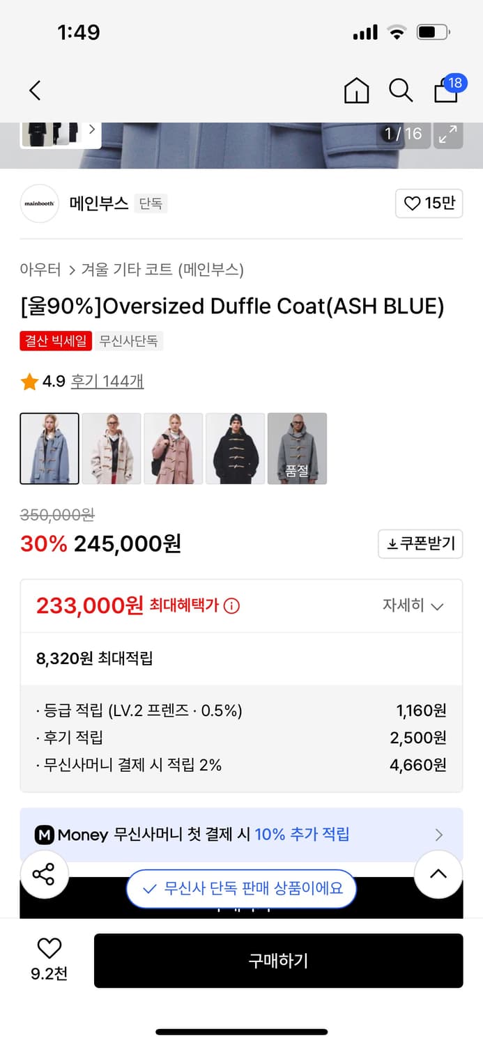Image resolution: width=483 pixels, height=1045 pixels.
Task: Open the Musinsa Money first-payment reward banner
Action: [x=241, y=835]
